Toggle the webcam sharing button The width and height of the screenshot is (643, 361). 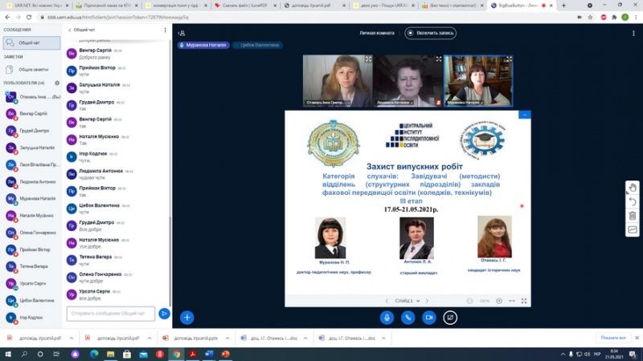pos(429,317)
